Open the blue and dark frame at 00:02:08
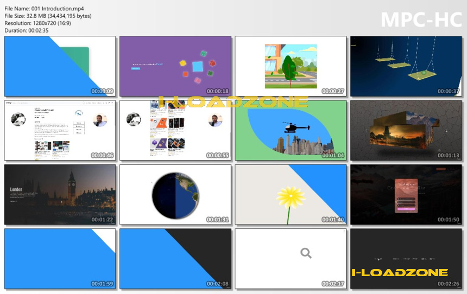This screenshot has width=467, height=294. (x=175, y=259)
